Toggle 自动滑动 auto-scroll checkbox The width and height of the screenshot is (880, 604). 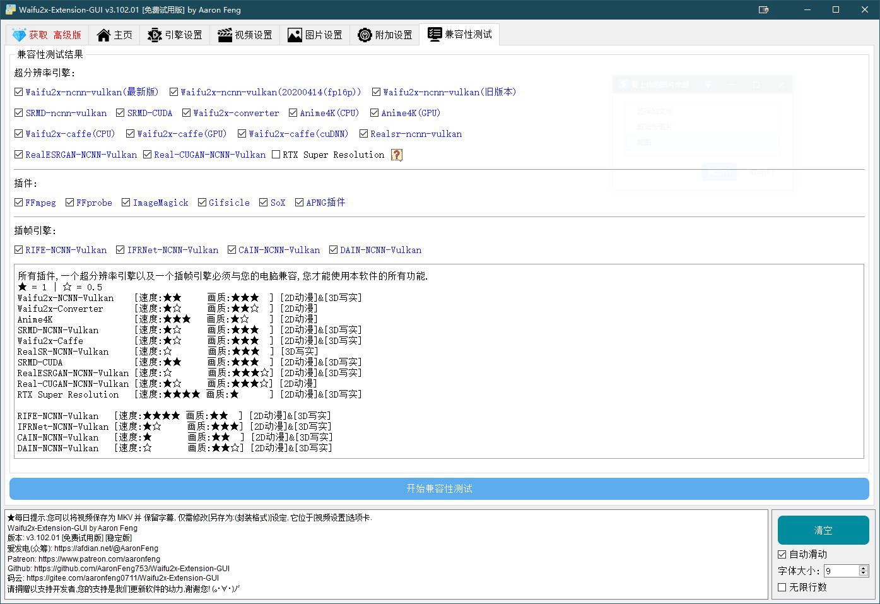pyautogui.click(x=782, y=555)
